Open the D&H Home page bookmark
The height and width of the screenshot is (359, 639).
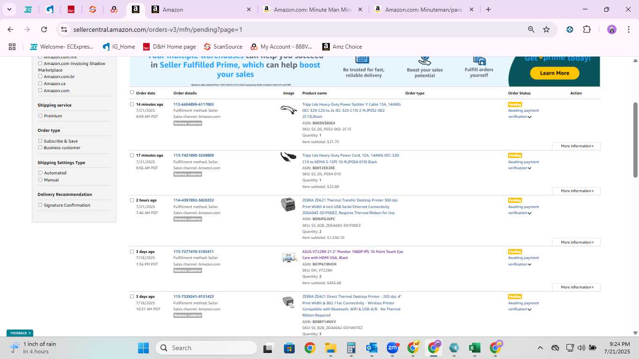169,47
